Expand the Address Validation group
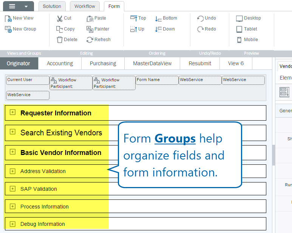 [x=12, y=171]
